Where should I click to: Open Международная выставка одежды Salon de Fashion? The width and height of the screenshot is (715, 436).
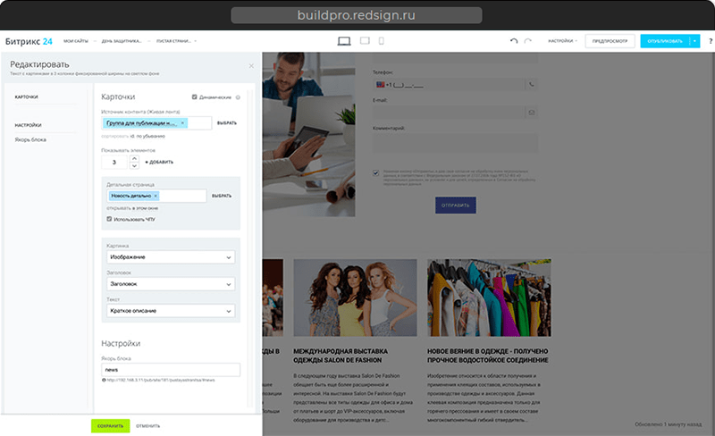coord(341,356)
